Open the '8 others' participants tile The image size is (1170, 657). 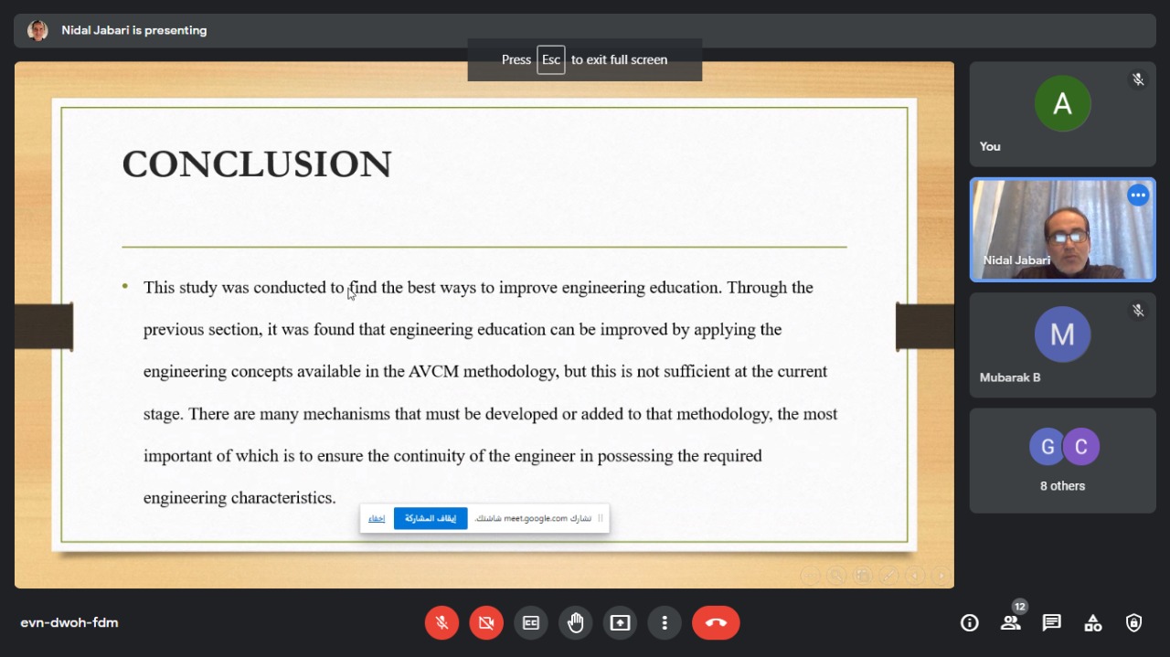1062,461
